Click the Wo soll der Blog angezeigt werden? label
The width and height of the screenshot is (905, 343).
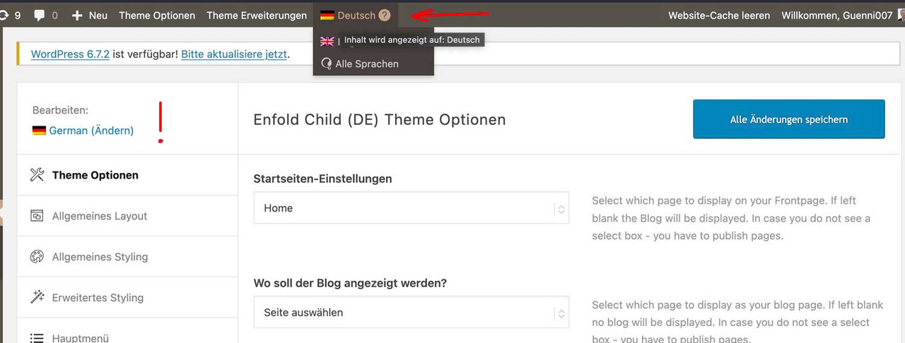coord(350,283)
